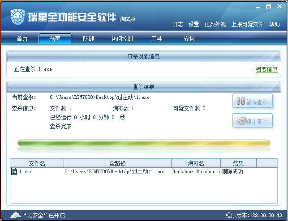Click the Backdoor.Watcher.i virus name cell
This screenshot has height=221, width=288.
pos(196,171)
